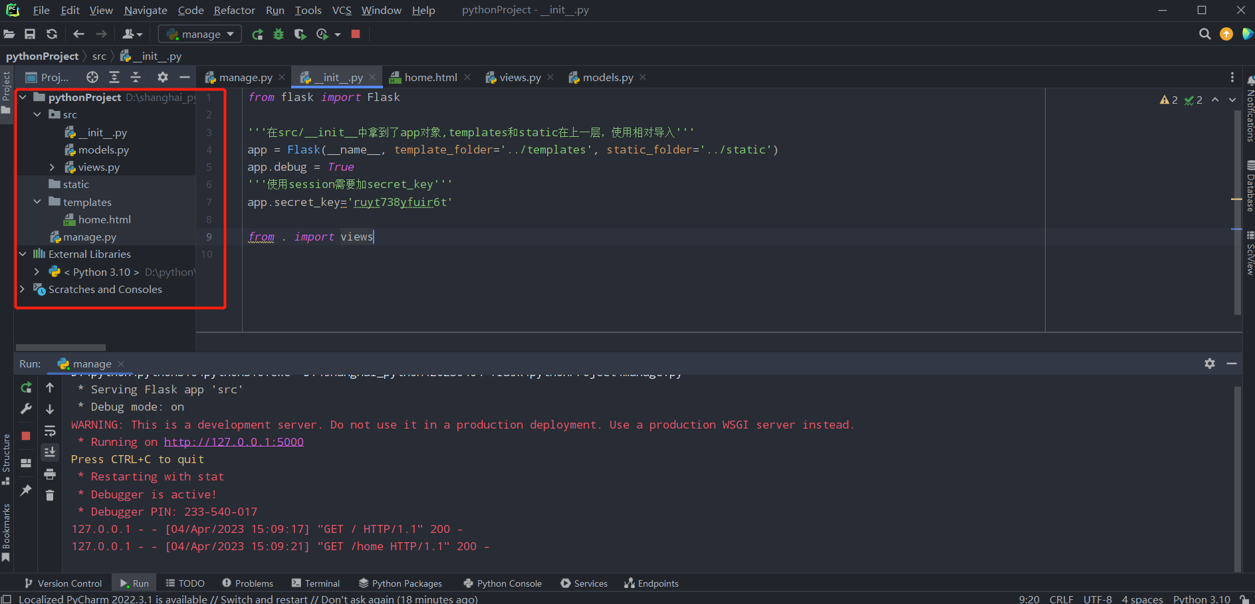
Task: Stop the process with the toolbar stop icon
Action: [x=356, y=34]
